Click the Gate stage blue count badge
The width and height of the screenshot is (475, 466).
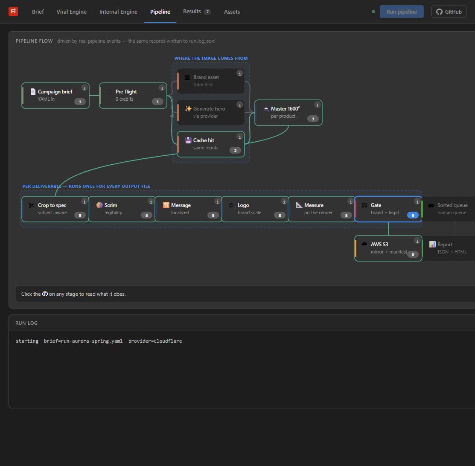click(413, 215)
